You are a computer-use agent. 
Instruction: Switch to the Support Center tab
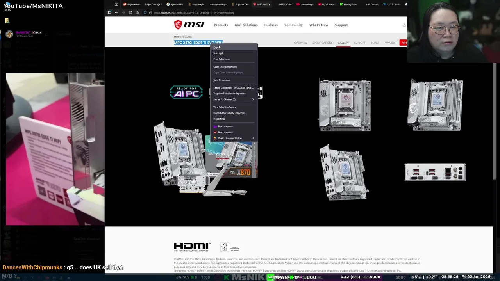click(239, 4)
